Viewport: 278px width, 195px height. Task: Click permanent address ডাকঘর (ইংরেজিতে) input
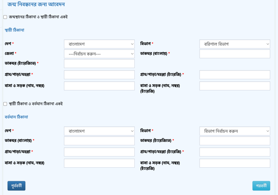click(x=99, y=64)
